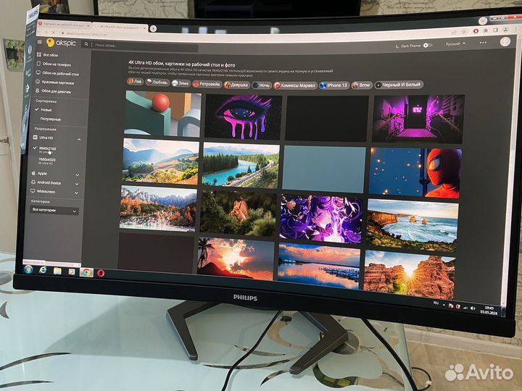Viewport: 522px width, 391px height.
Task: Select the 'Популярные' sorting option
Action: (50, 118)
